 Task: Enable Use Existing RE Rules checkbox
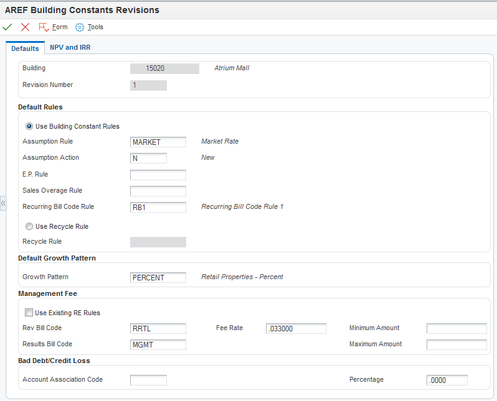tap(29, 313)
